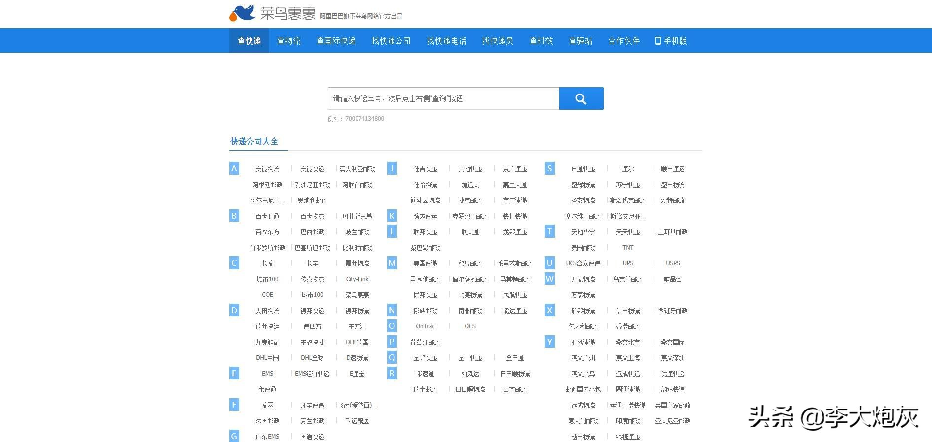
Task: Open 百世汇通 courier link
Action: coord(267,216)
